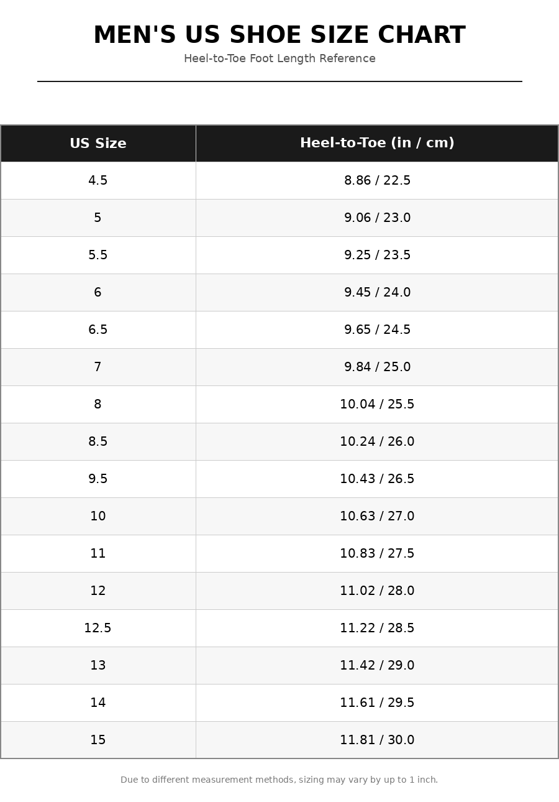Click the sizing variation footnote text

[279, 780]
